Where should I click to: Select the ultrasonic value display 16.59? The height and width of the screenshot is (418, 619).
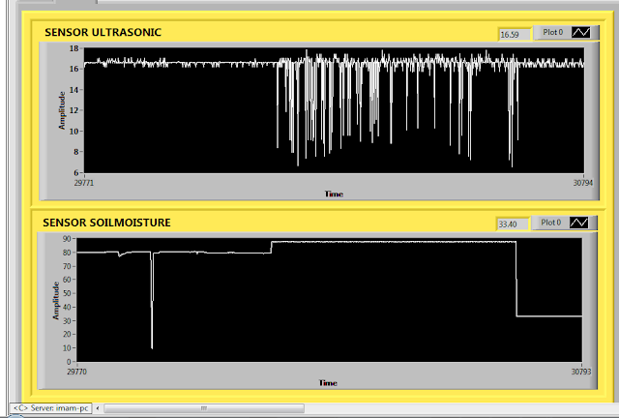pos(515,35)
